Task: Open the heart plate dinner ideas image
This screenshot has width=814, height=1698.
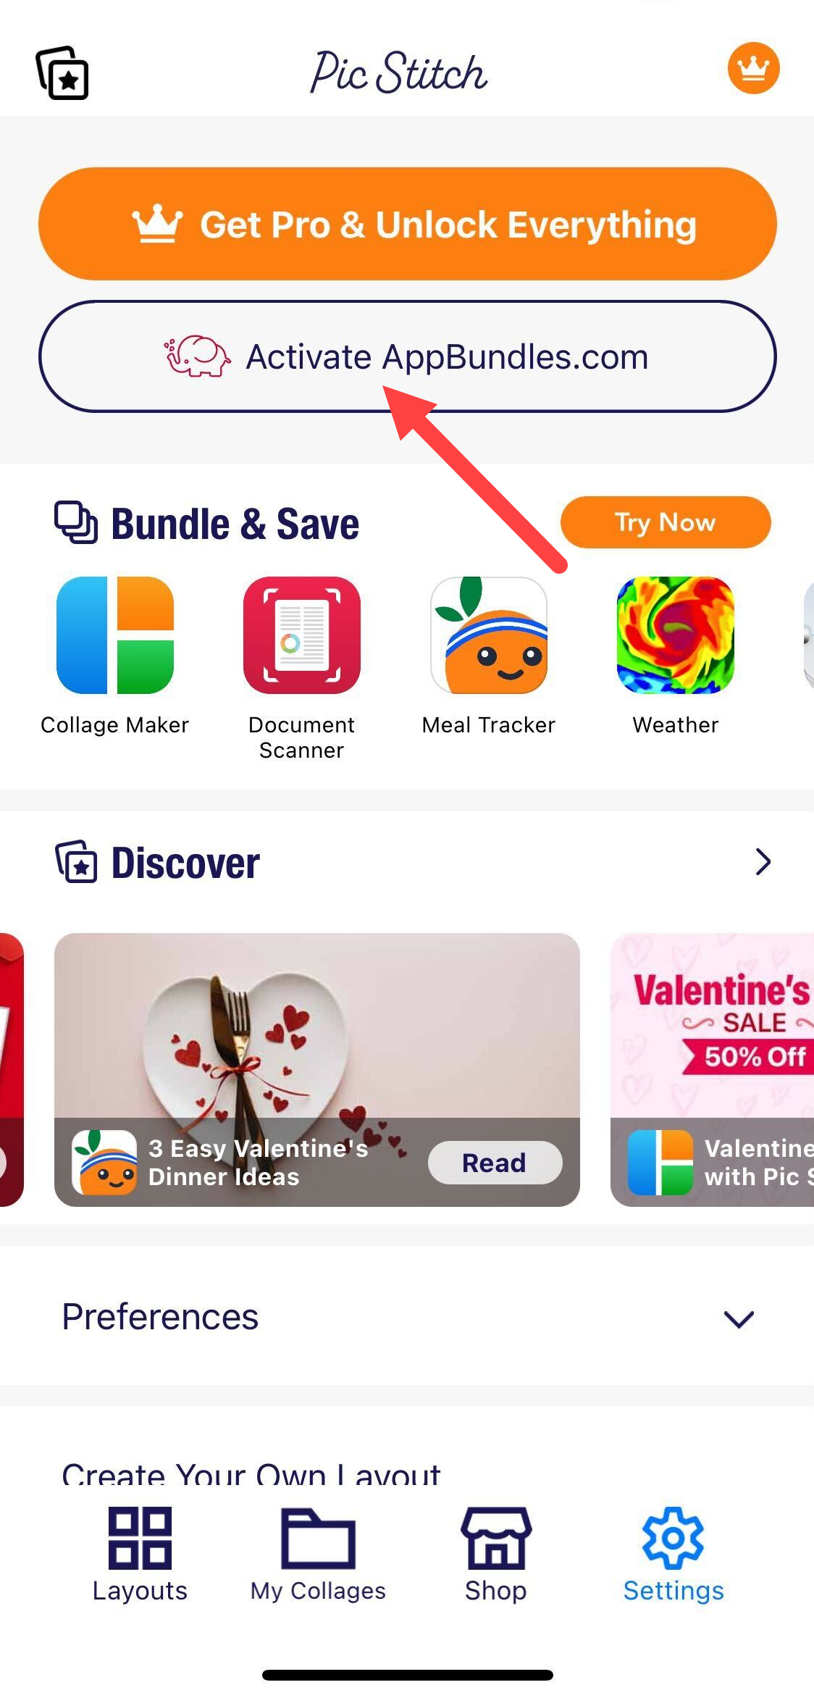Action: tap(317, 1026)
